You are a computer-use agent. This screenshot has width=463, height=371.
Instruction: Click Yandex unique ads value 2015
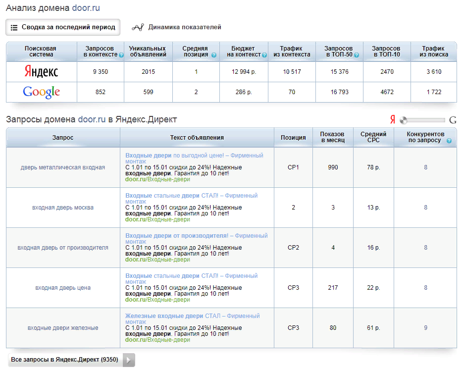pos(148,72)
